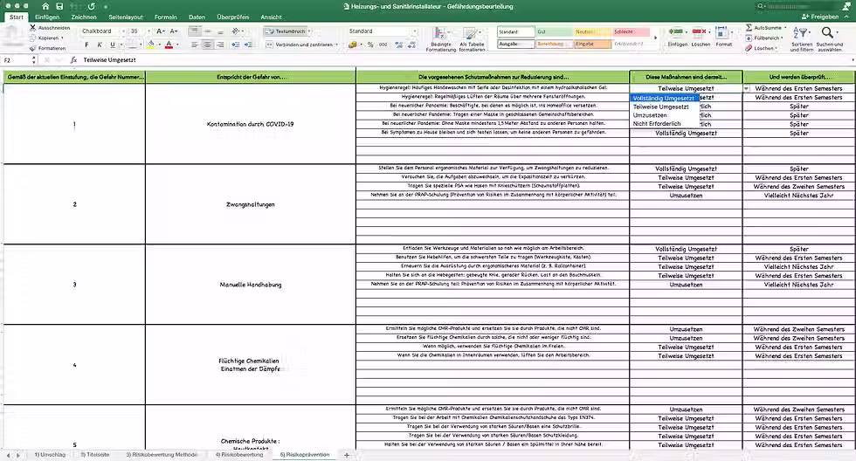The width and height of the screenshot is (856, 461).
Task: Apply yellow fill color to cell
Action: point(150,45)
